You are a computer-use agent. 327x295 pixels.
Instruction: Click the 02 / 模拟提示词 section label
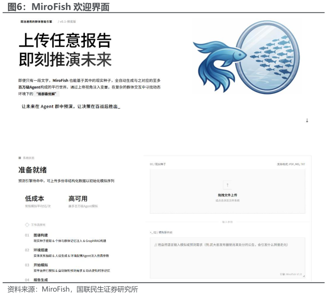161,232
